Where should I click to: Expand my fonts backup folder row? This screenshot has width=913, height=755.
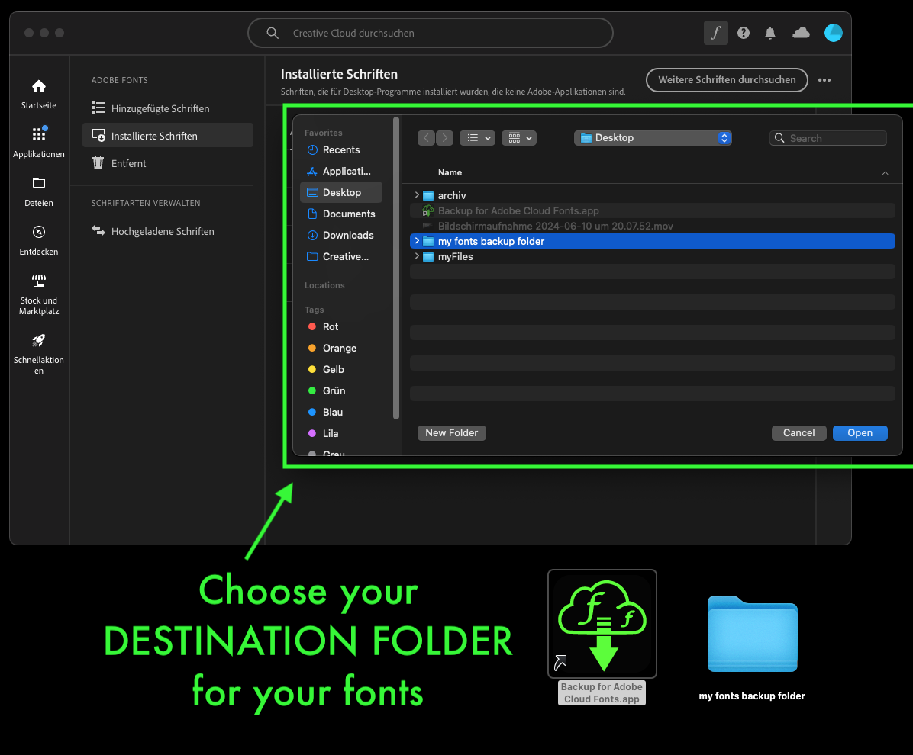click(417, 241)
